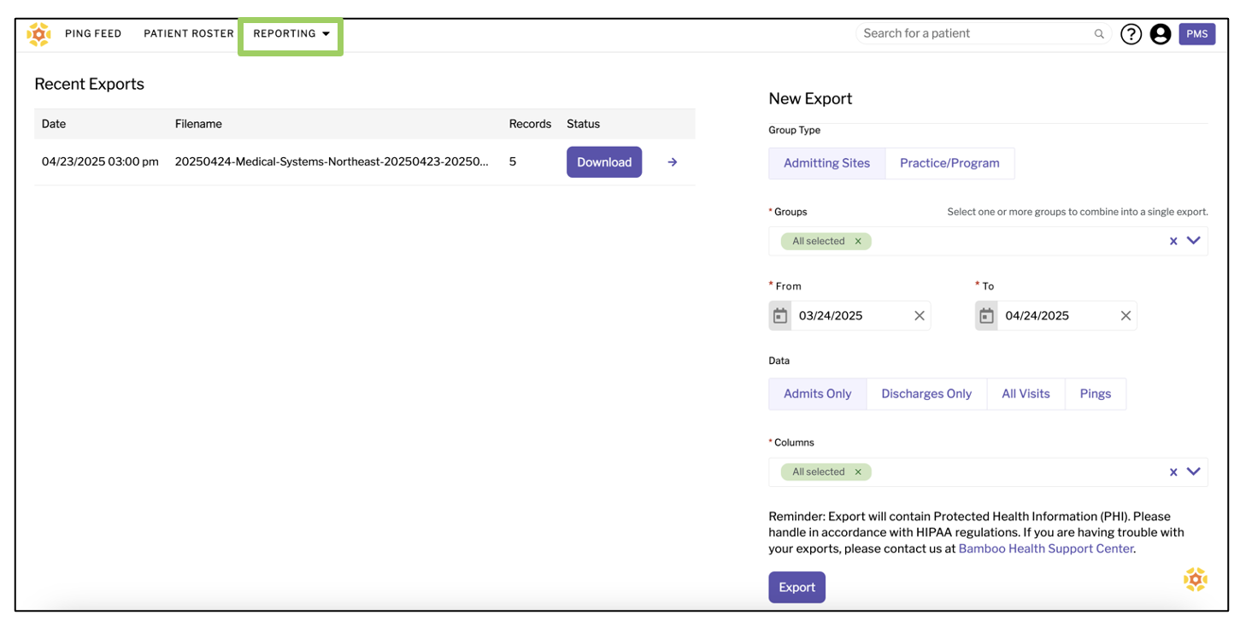The width and height of the screenshot is (1246, 627).
Task: Open the user account profile icon
Action: tap(1160, 34)
